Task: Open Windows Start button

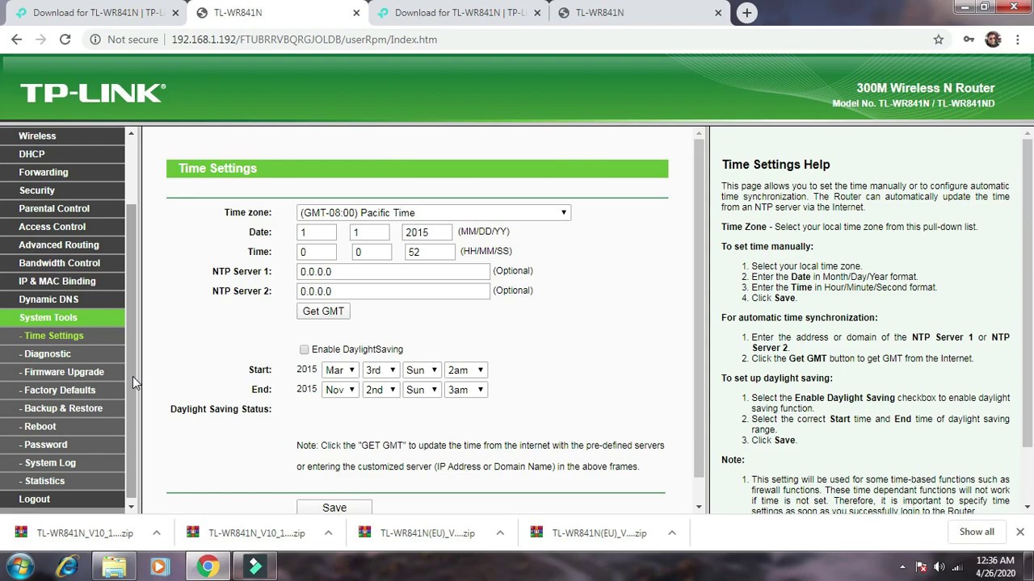Action: point(19,566)
